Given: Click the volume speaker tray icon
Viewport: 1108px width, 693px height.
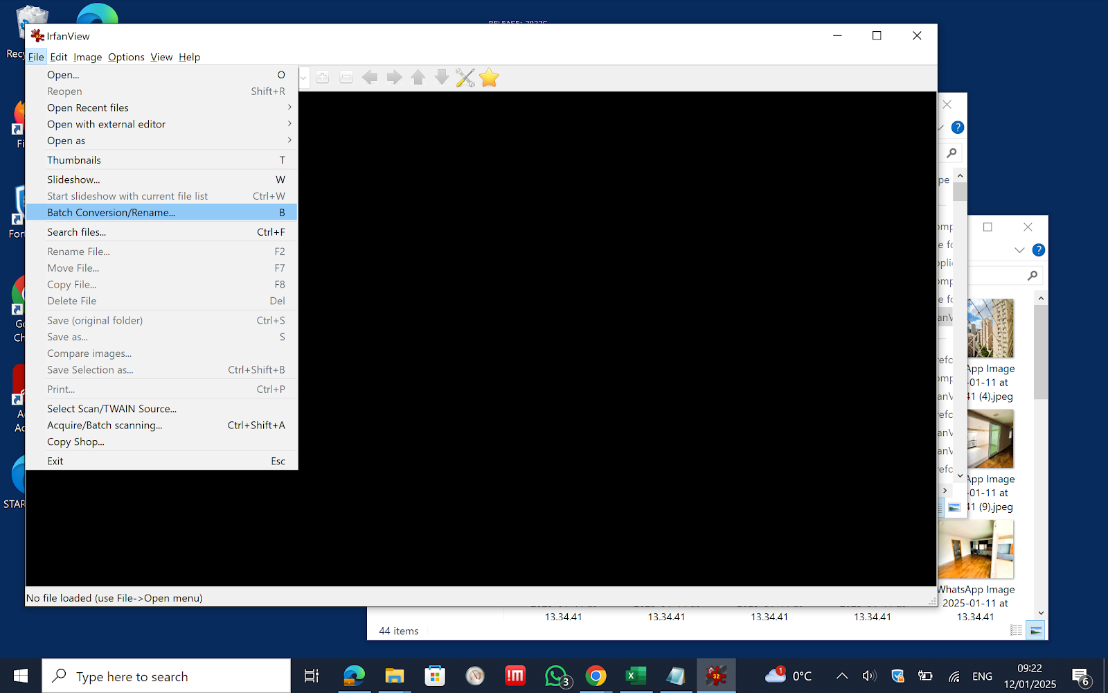Looking at the screenshot, I should point(869,676).
